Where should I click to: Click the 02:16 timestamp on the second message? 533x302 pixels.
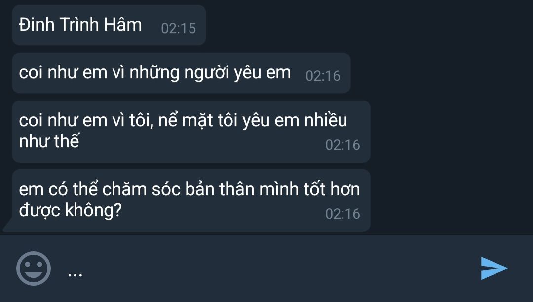[x=323, y=76]
